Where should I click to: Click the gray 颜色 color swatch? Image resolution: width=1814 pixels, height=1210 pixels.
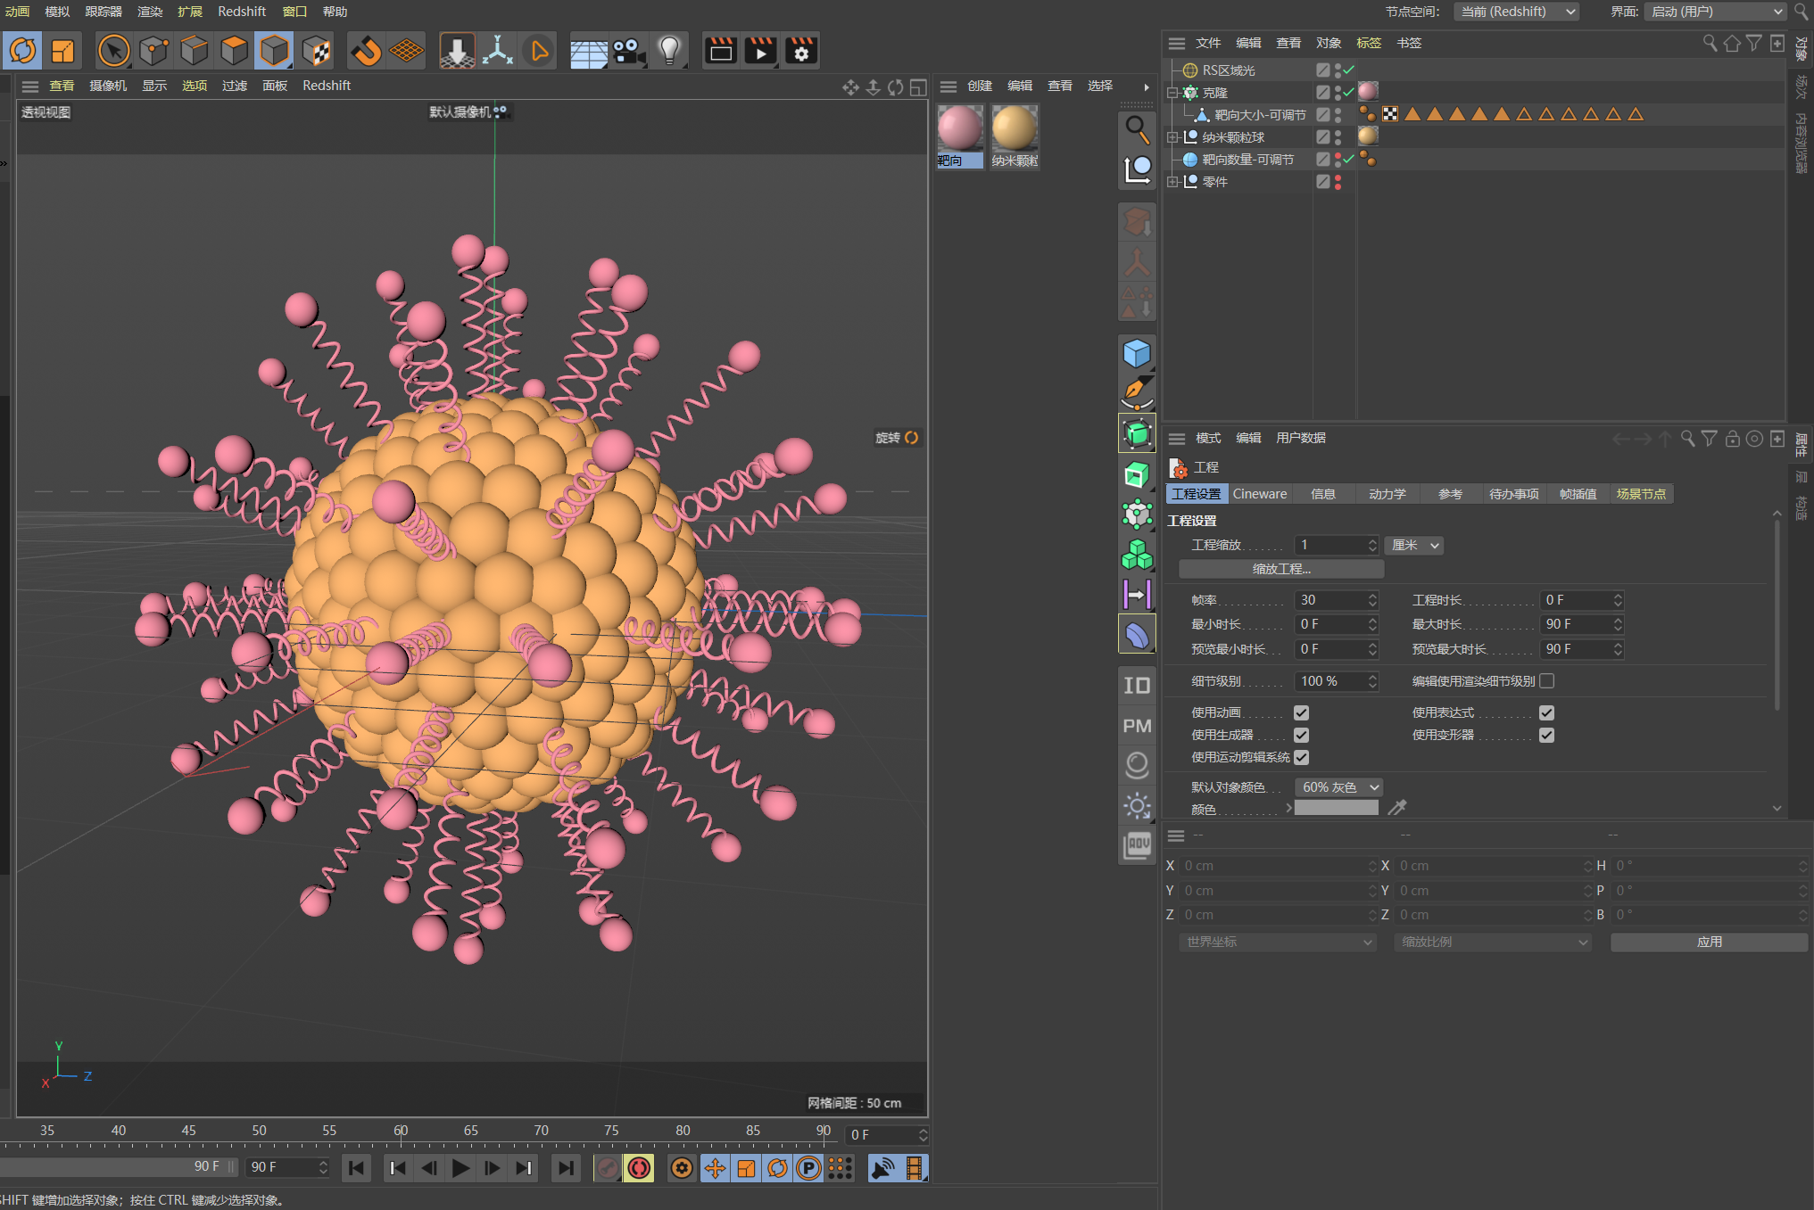tap(1336, 808)
